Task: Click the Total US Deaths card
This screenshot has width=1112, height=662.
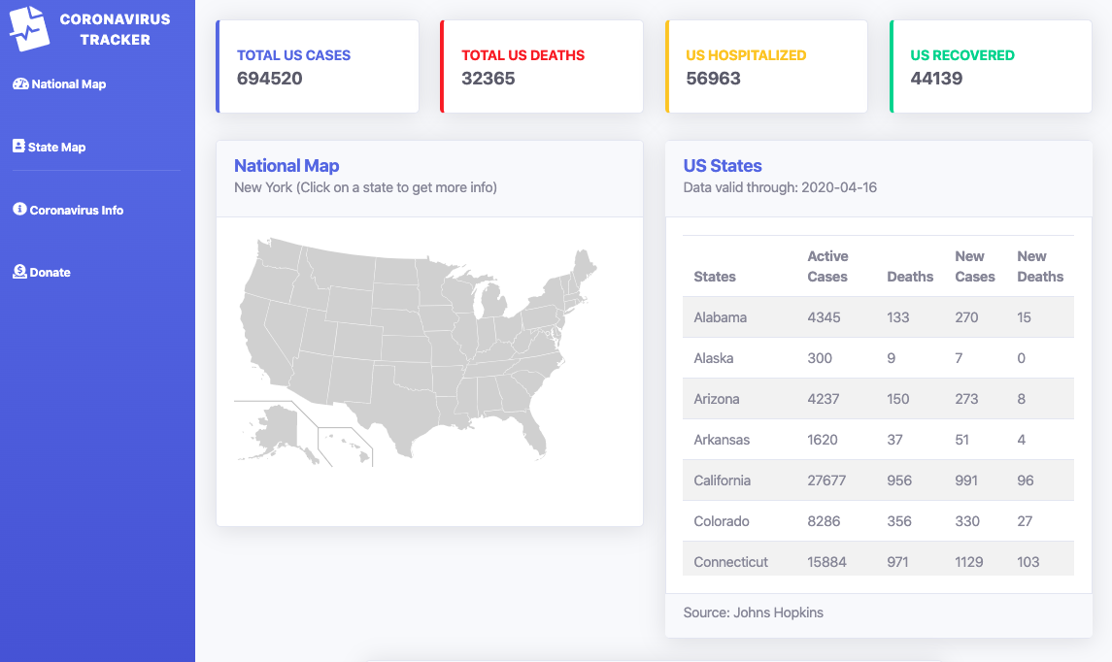Action: click(542, 67)
